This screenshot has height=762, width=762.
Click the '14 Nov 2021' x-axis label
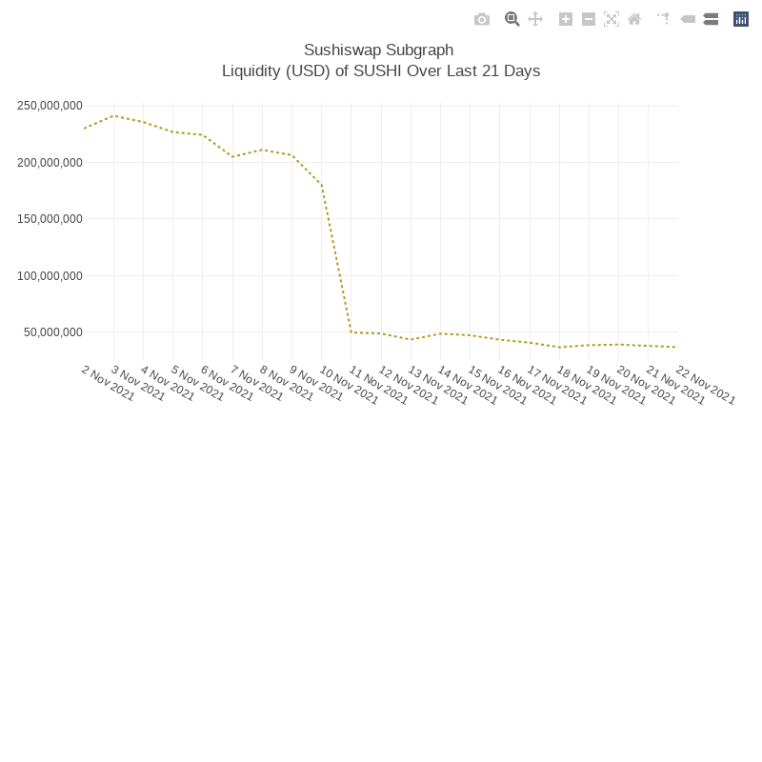467,385
